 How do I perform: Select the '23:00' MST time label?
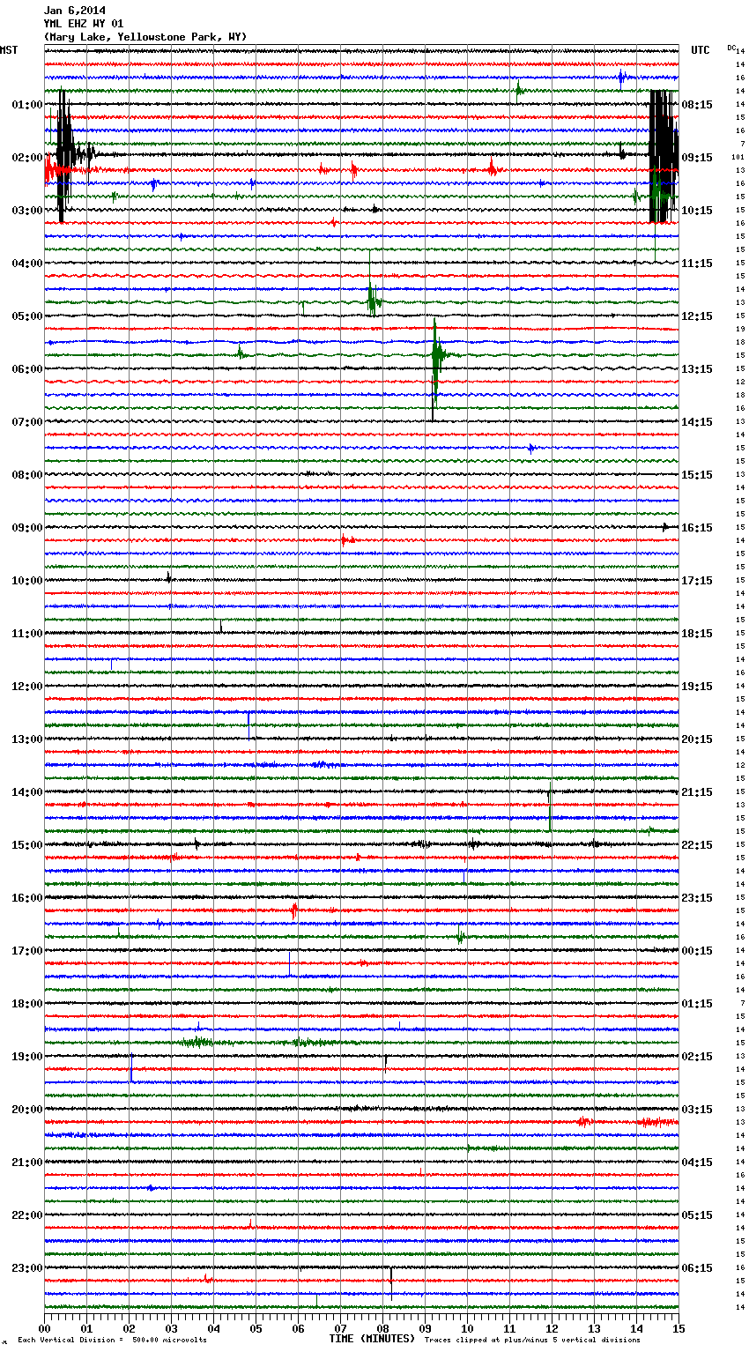[x=26, y=1268]
